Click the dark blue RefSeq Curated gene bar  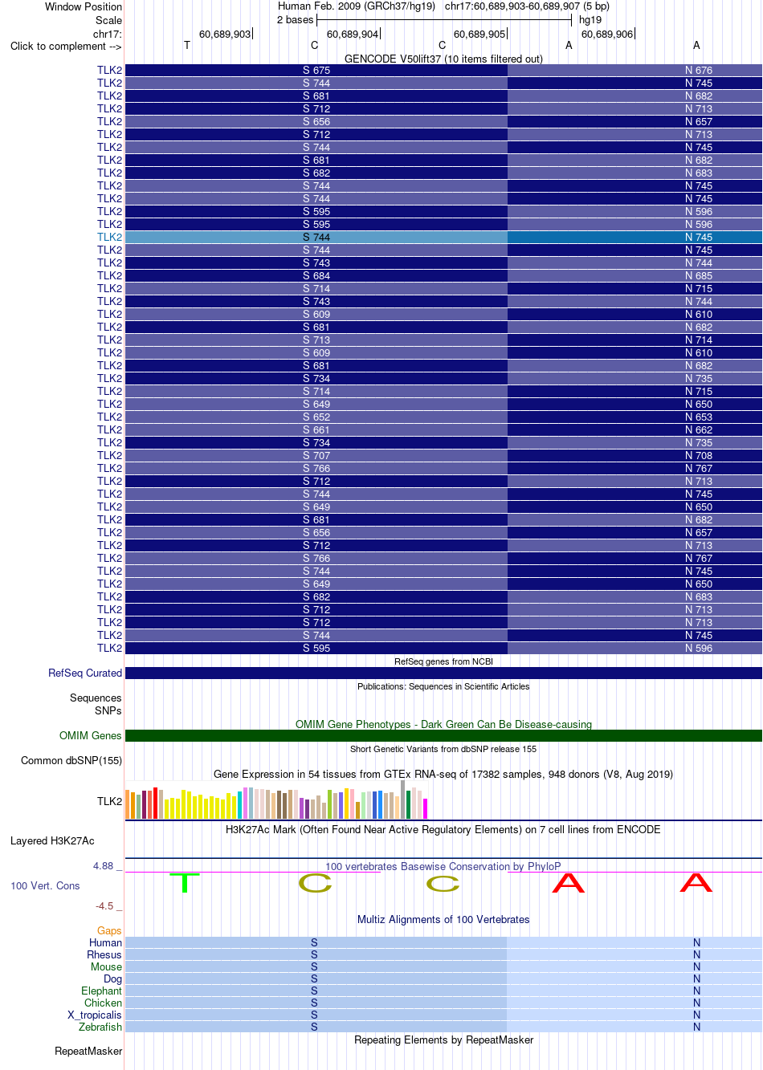(x=443, y=673)
